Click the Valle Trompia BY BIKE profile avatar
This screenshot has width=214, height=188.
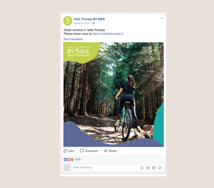click(x=68, y=21)
